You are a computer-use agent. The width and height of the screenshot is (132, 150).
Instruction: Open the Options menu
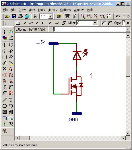(x=65, y=10)
